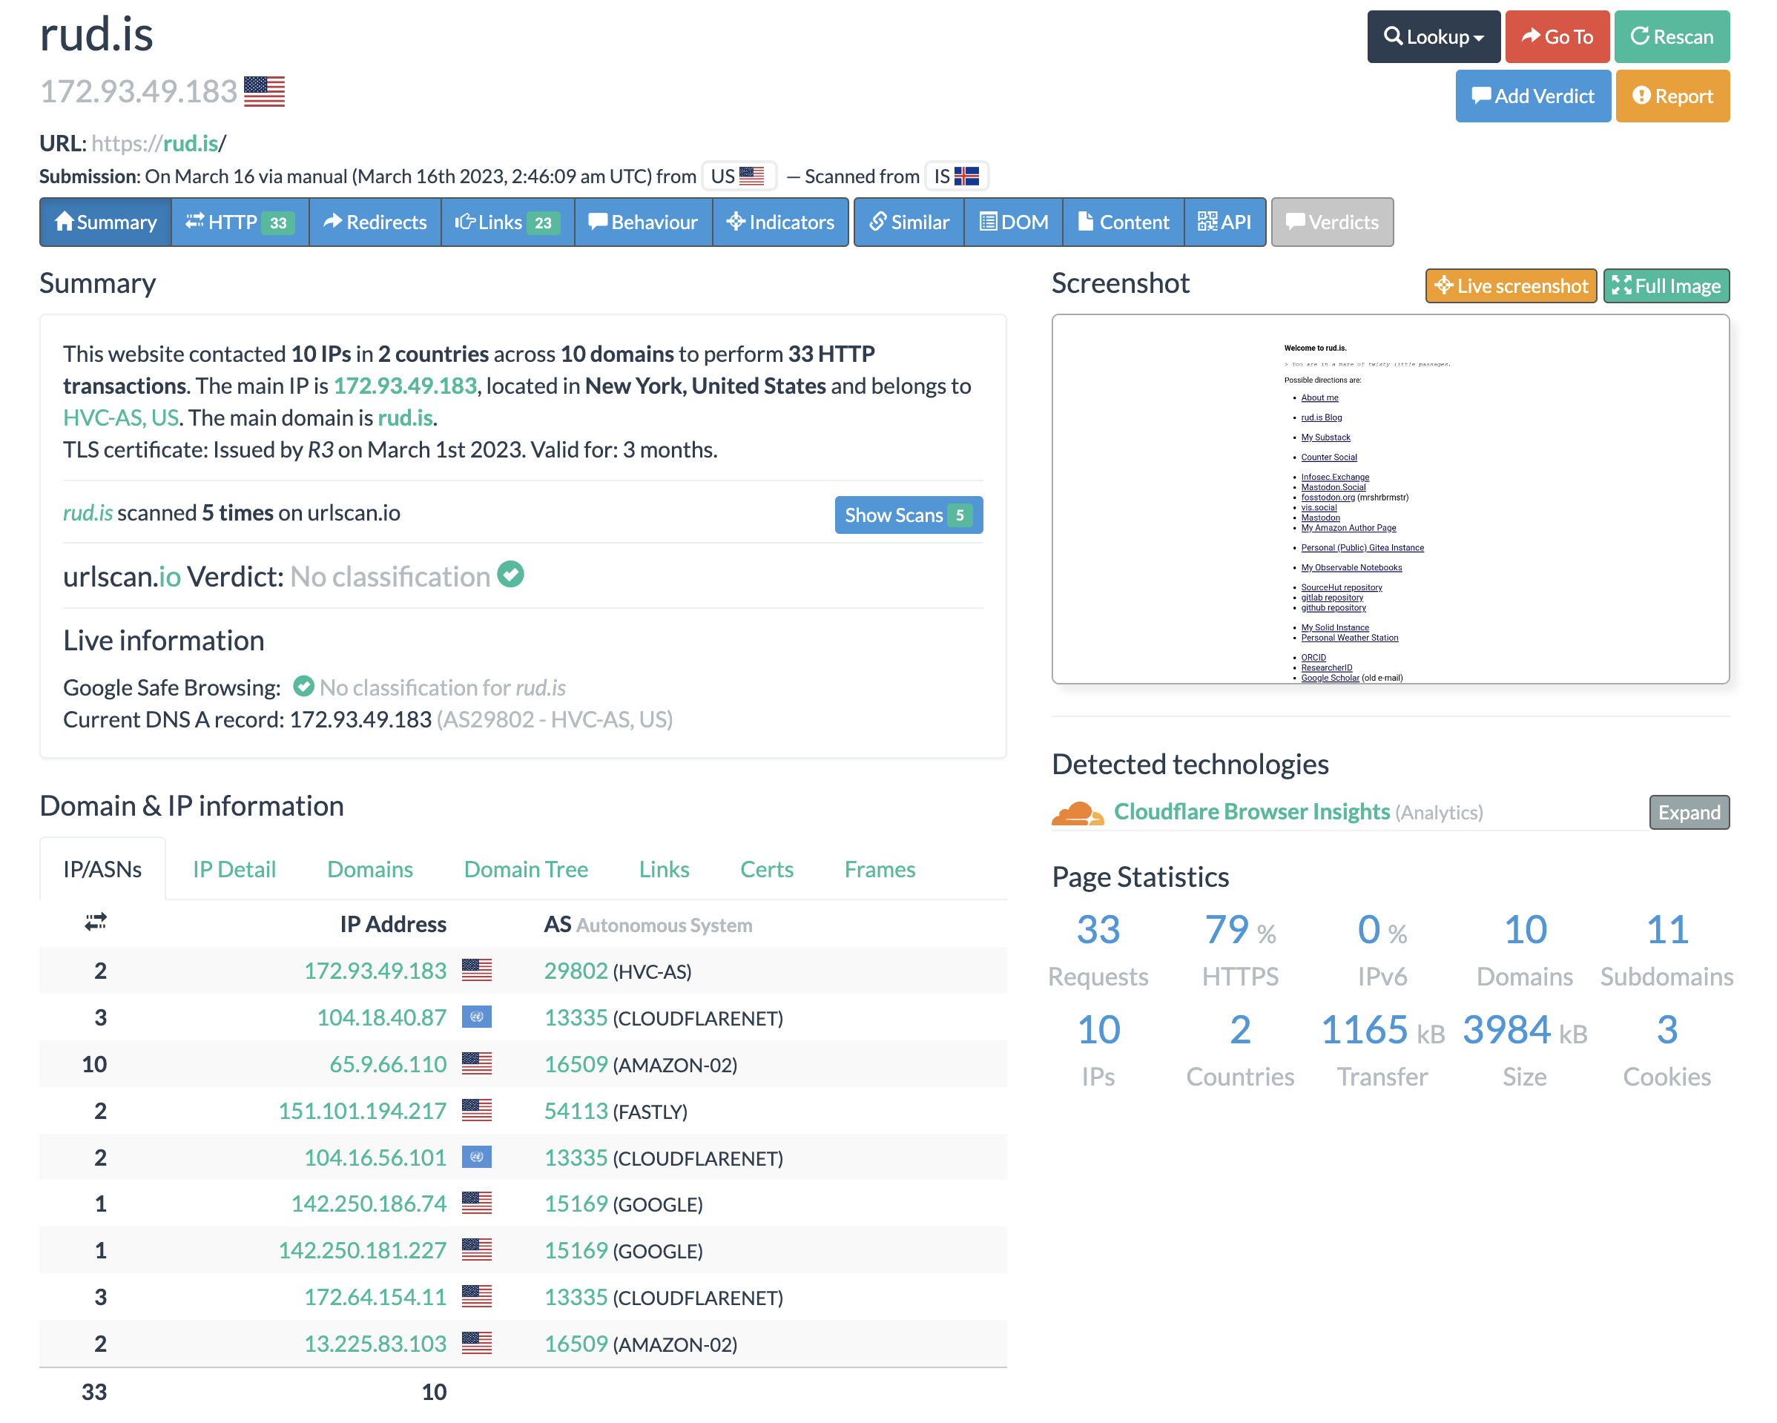This screenshot has width=1777, height=1423.
Task: Click the Add Verdict comment button
Action: [1532, 96]
